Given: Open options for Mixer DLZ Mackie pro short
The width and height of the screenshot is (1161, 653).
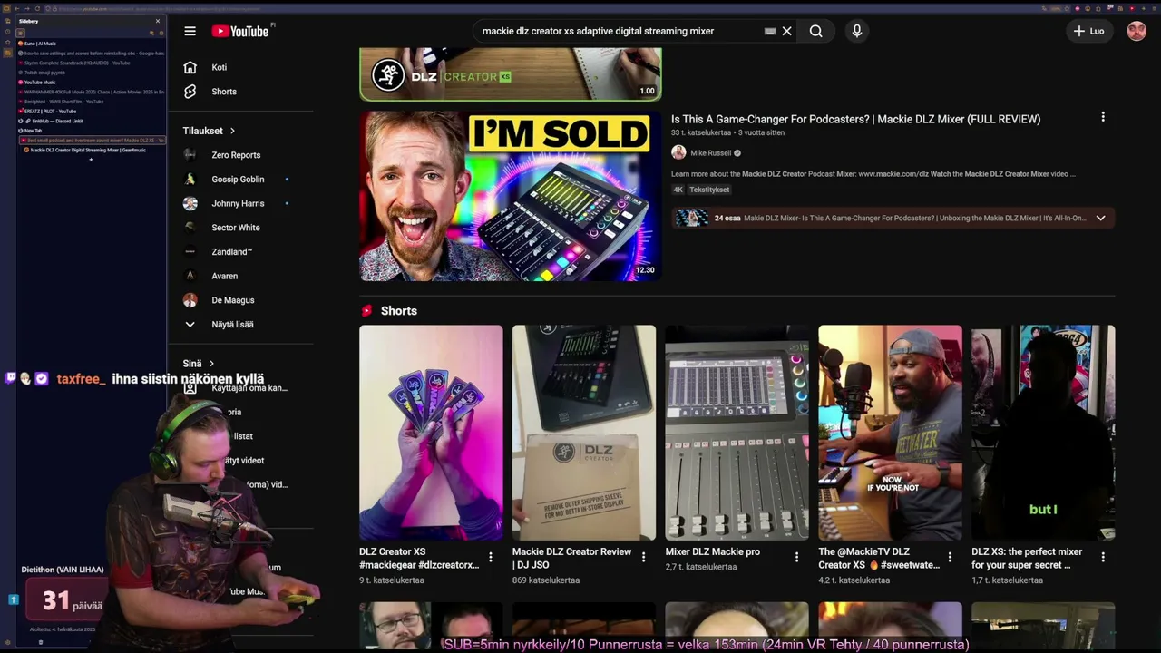Looking at the screenshot, I should 797,557.
